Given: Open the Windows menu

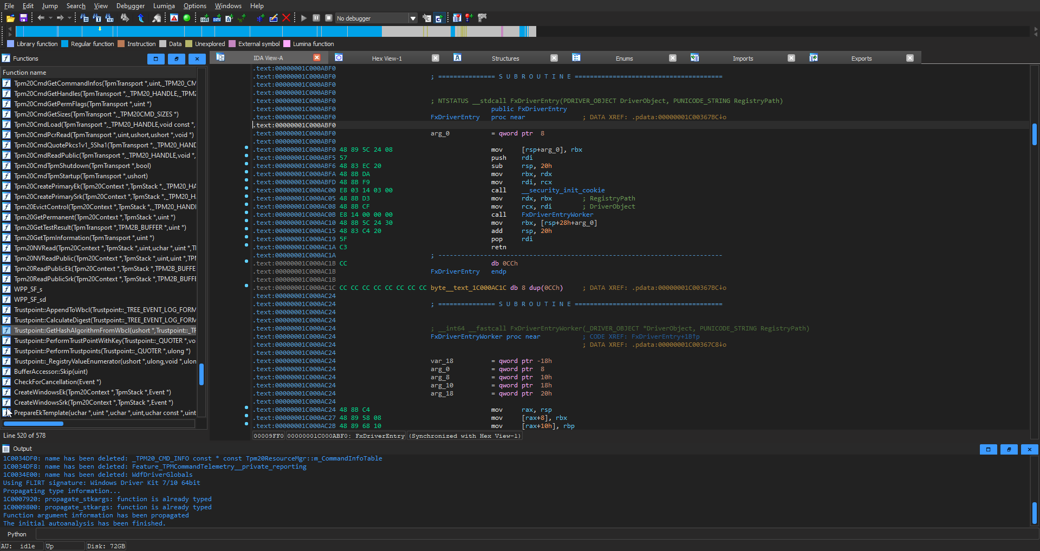Looking at the screenshot, I should pos(228,6).
